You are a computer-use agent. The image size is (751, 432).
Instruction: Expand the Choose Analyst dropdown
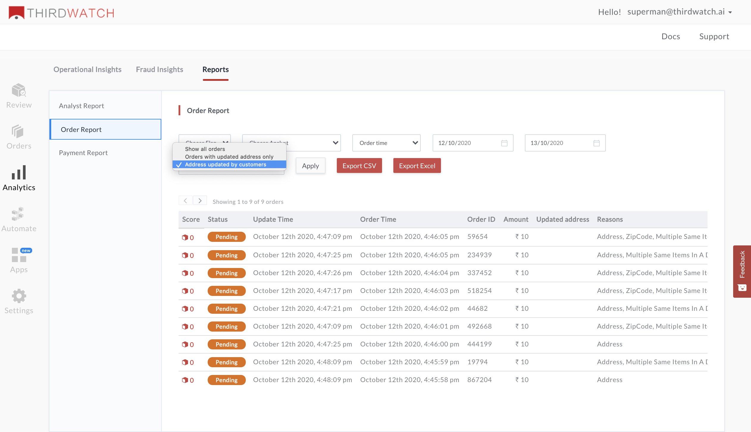291,143
